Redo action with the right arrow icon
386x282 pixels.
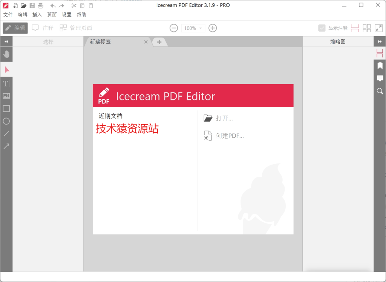click(61, 5)
